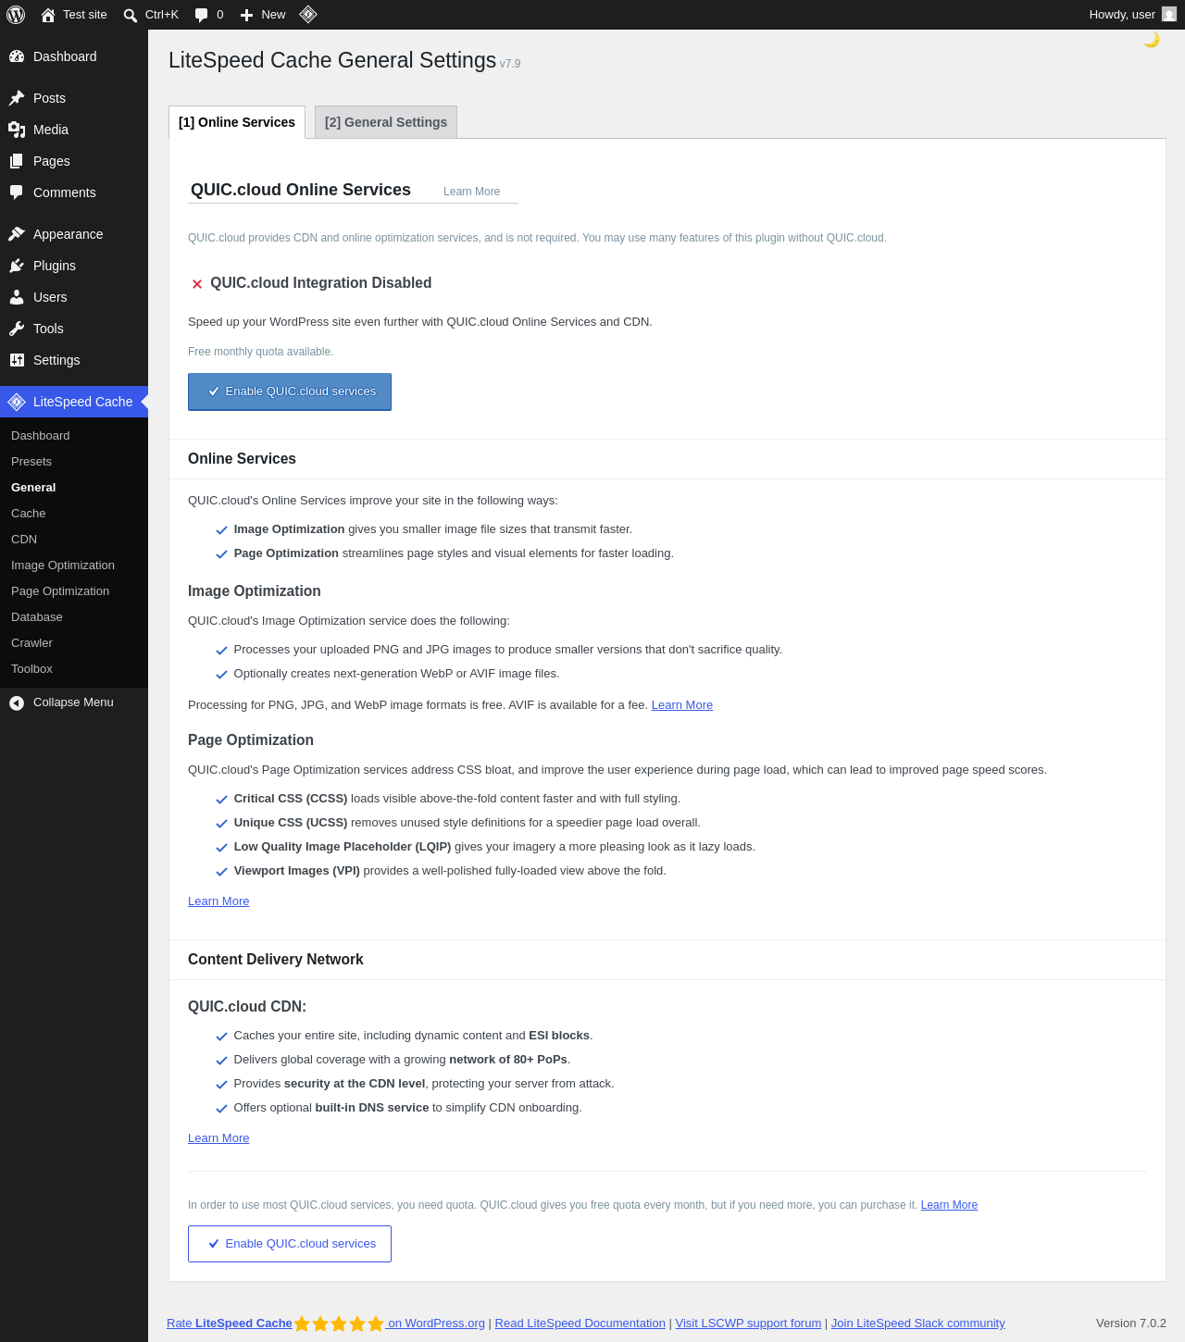Click the user avatar icon
The height and width of the screenshot is (1342, 1185).
point(1169,14)
